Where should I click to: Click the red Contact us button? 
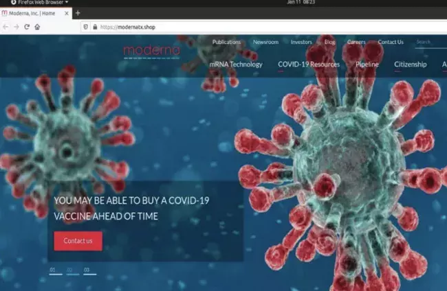(x=78, y=241)
